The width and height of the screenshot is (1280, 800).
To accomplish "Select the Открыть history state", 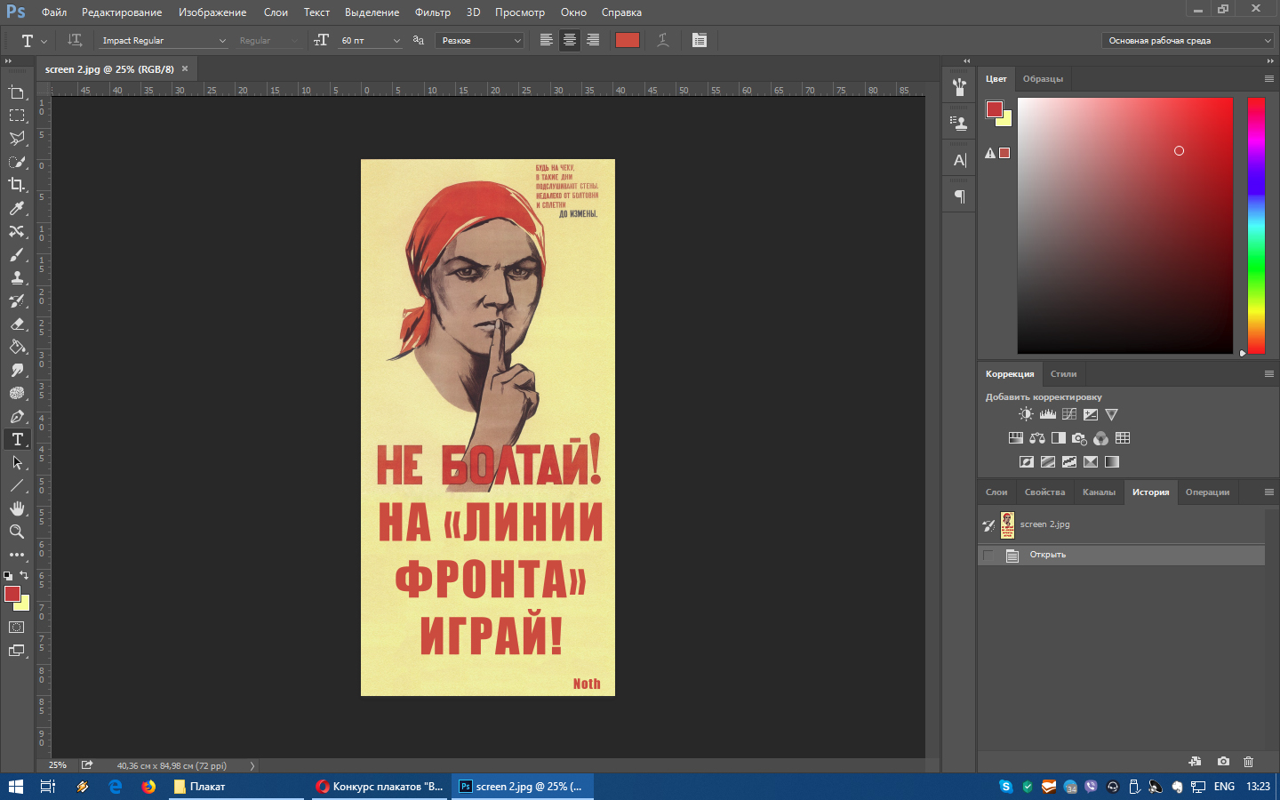I will pos(1047,555).
